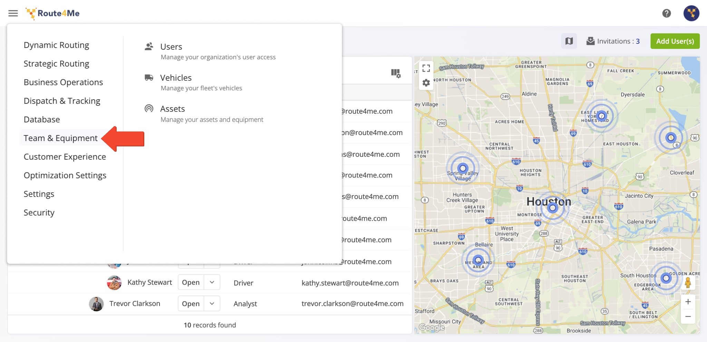Click the marker on Houston city center
Image resolution: width=707 pixels, height=342 pixels.
(553, 207)
